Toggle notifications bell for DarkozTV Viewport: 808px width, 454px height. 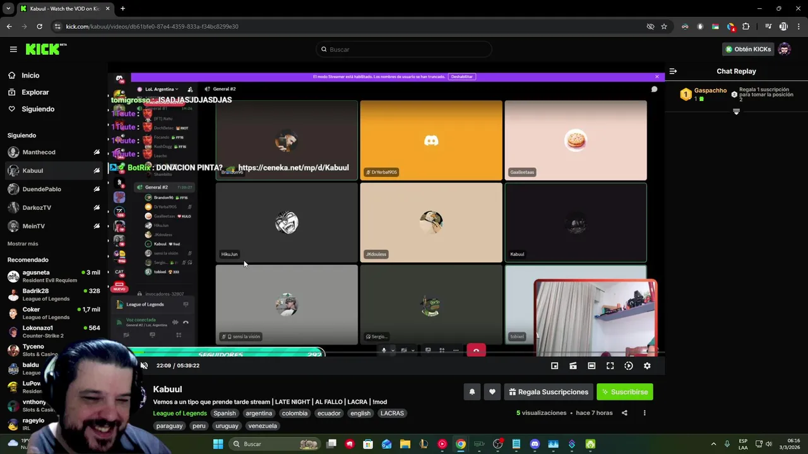pos(97,207)
